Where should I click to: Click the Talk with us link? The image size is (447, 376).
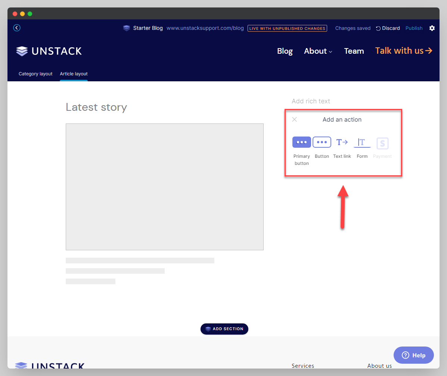403,51
